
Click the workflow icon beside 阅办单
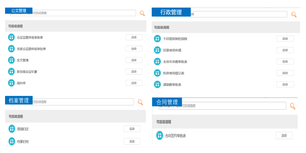click(11, 83)
